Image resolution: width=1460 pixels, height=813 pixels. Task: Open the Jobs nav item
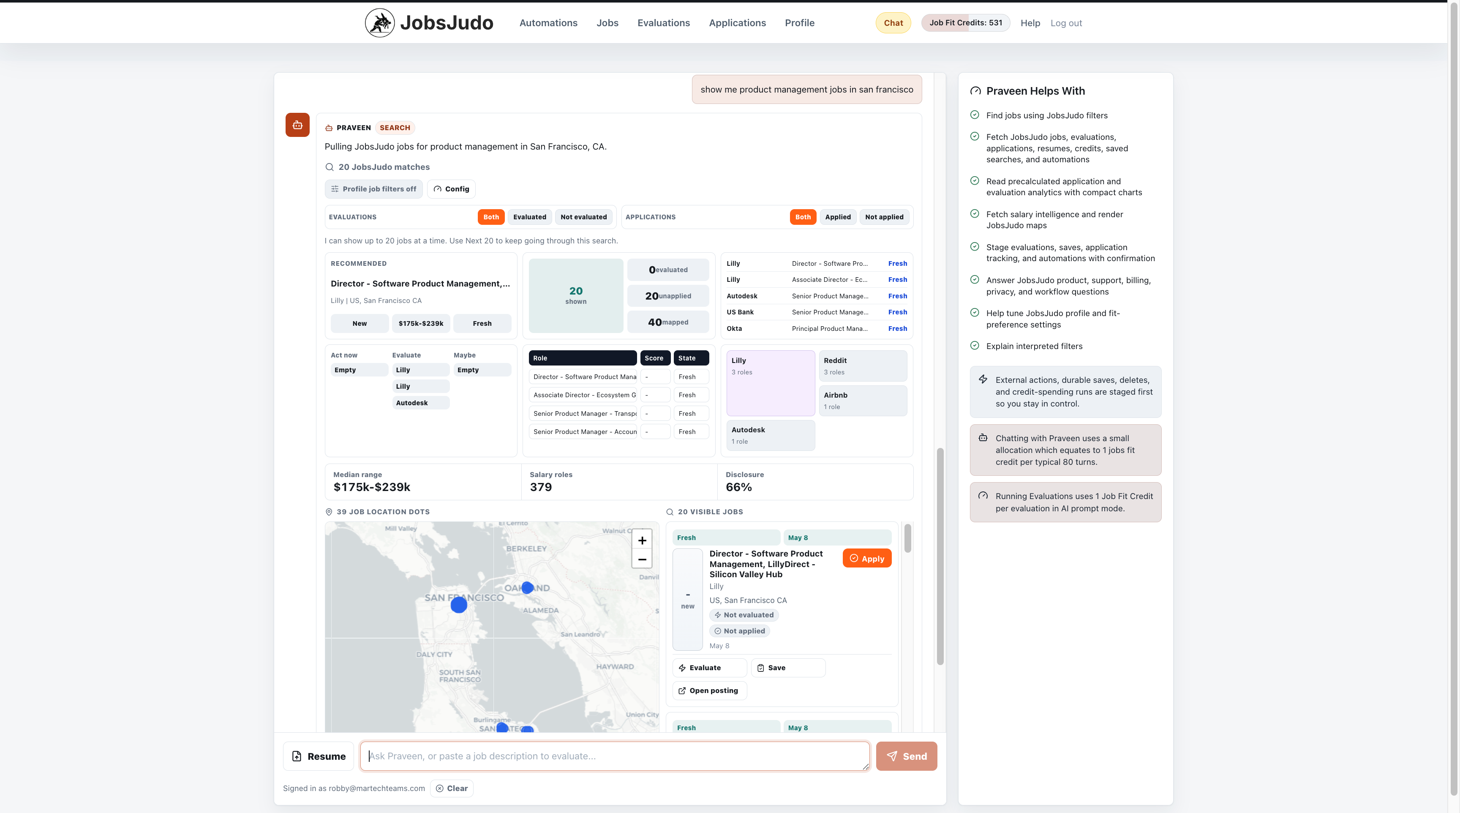[607, 23]
